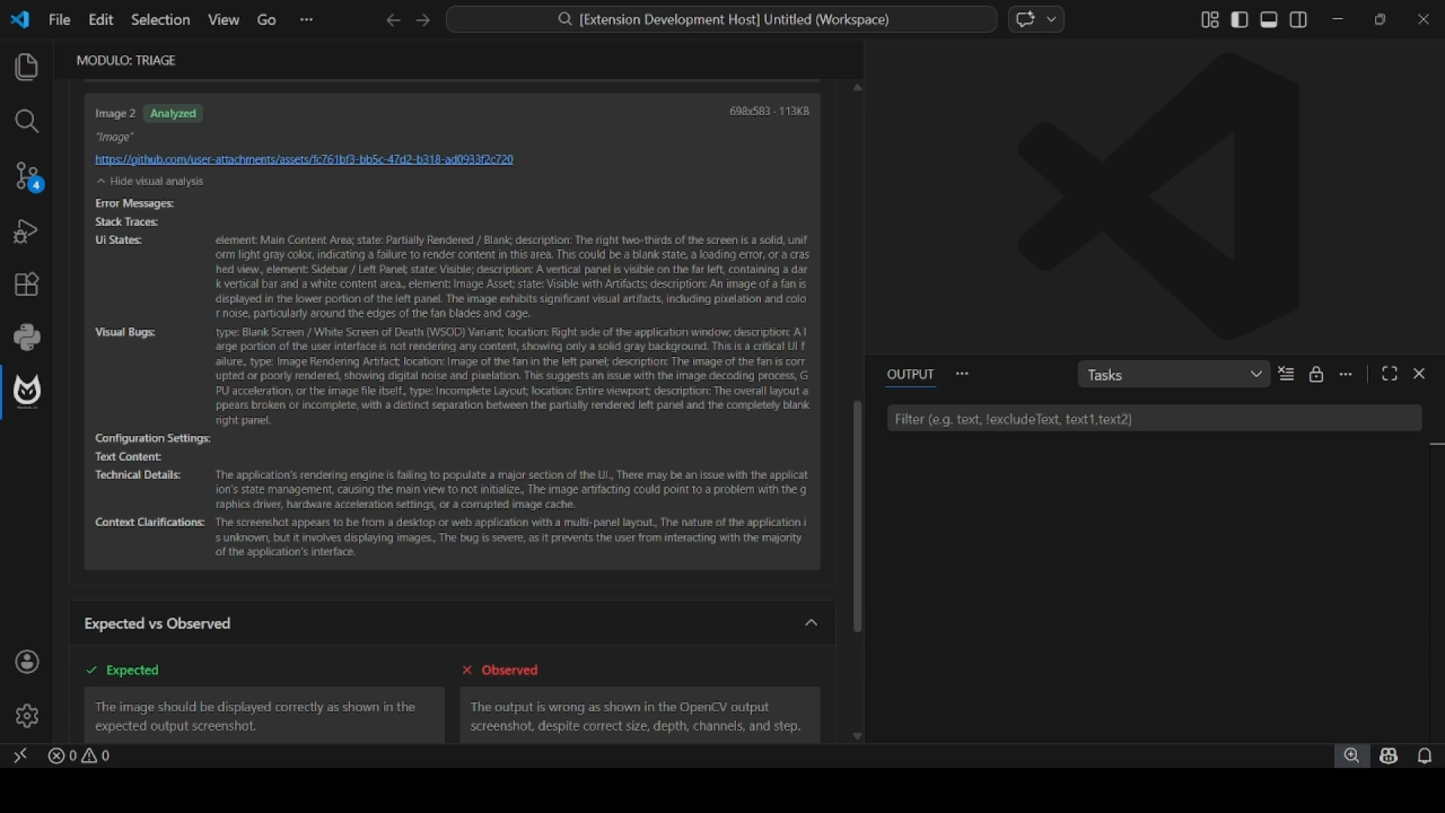Viewport: 1445px width, 813px height.
Task: Click the Triage panel vertical scrollbar
Action: point(857,516)
